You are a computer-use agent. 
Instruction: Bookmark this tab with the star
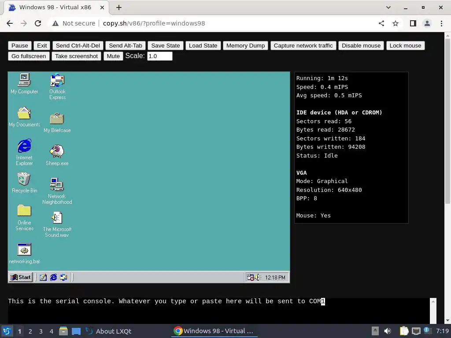[x=396, y=23]
